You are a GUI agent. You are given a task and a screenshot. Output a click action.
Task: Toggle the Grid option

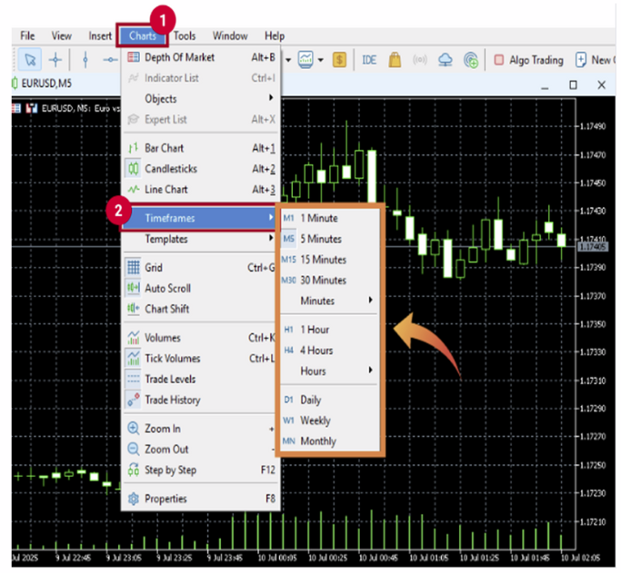tap(153, 268)
